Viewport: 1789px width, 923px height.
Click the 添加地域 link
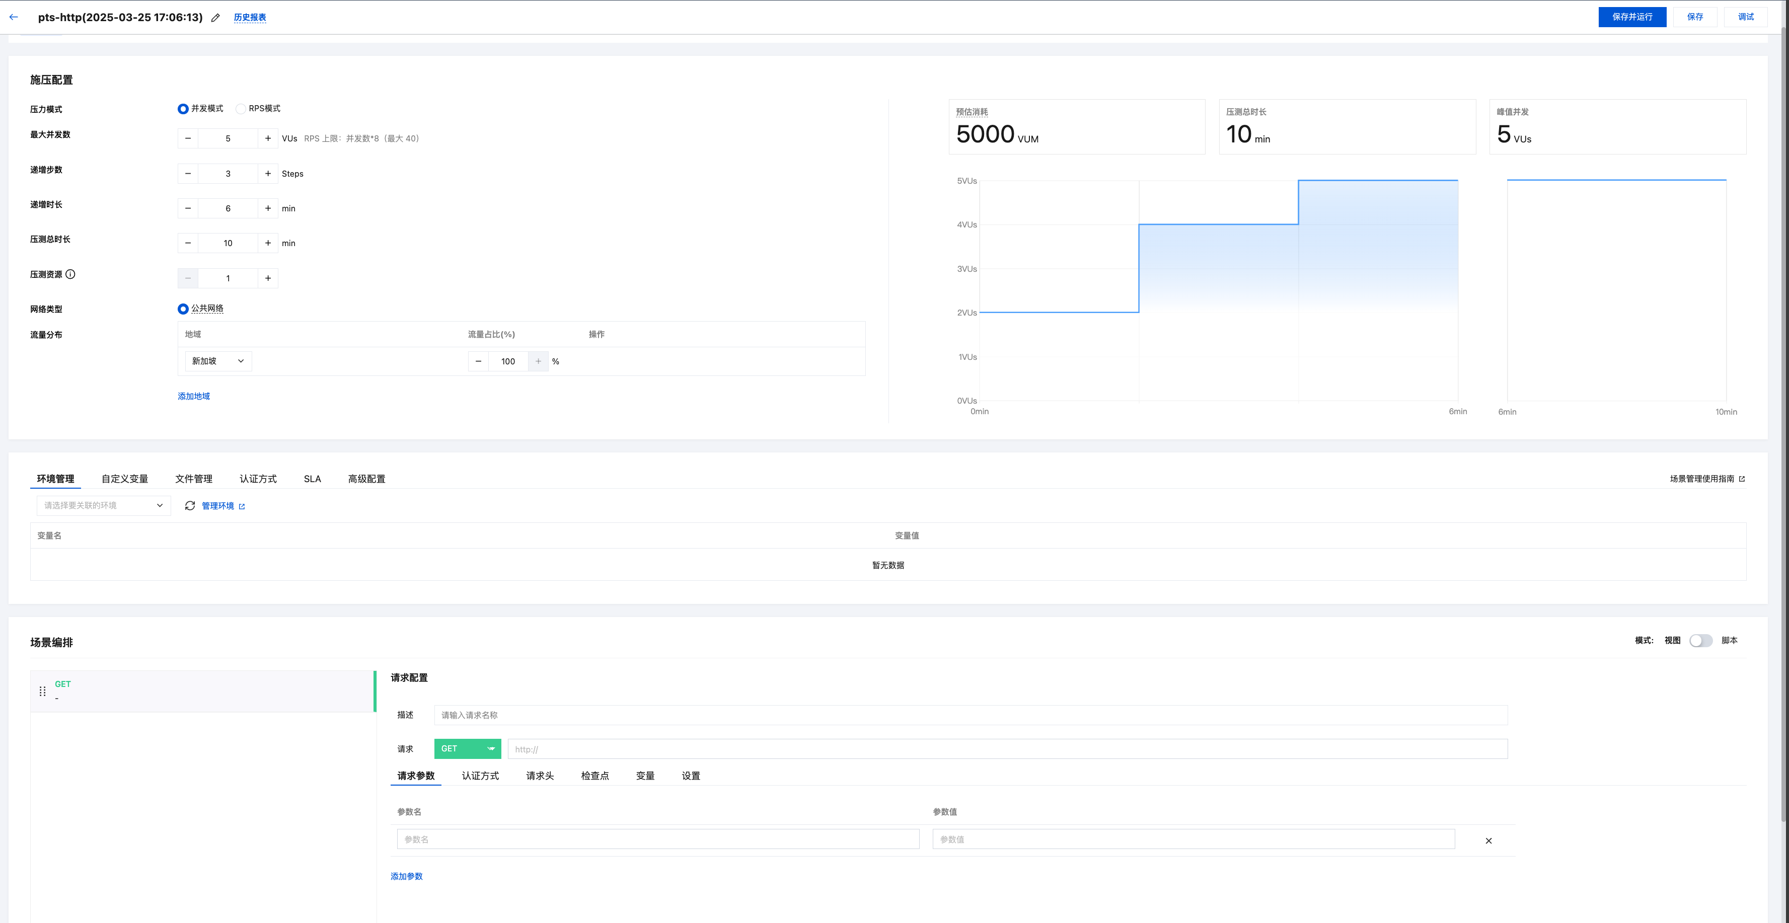193,396
